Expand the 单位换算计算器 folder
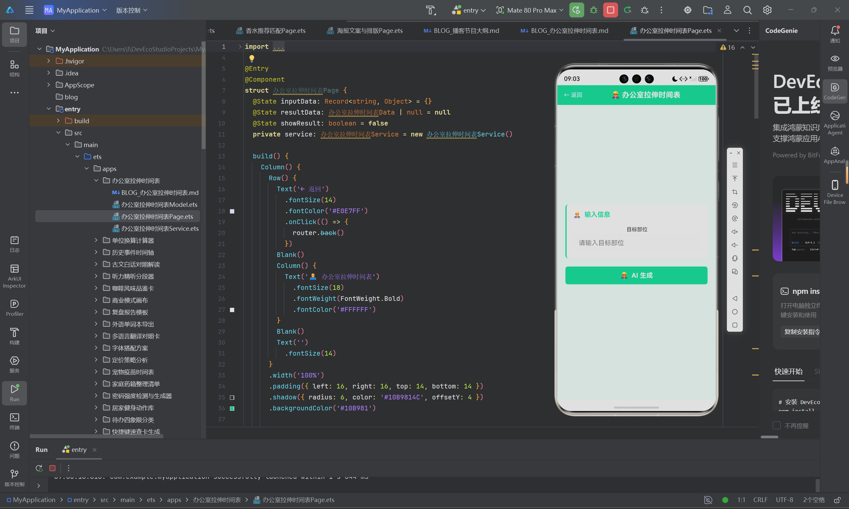849x509 pixels. (x=96, y=240)
